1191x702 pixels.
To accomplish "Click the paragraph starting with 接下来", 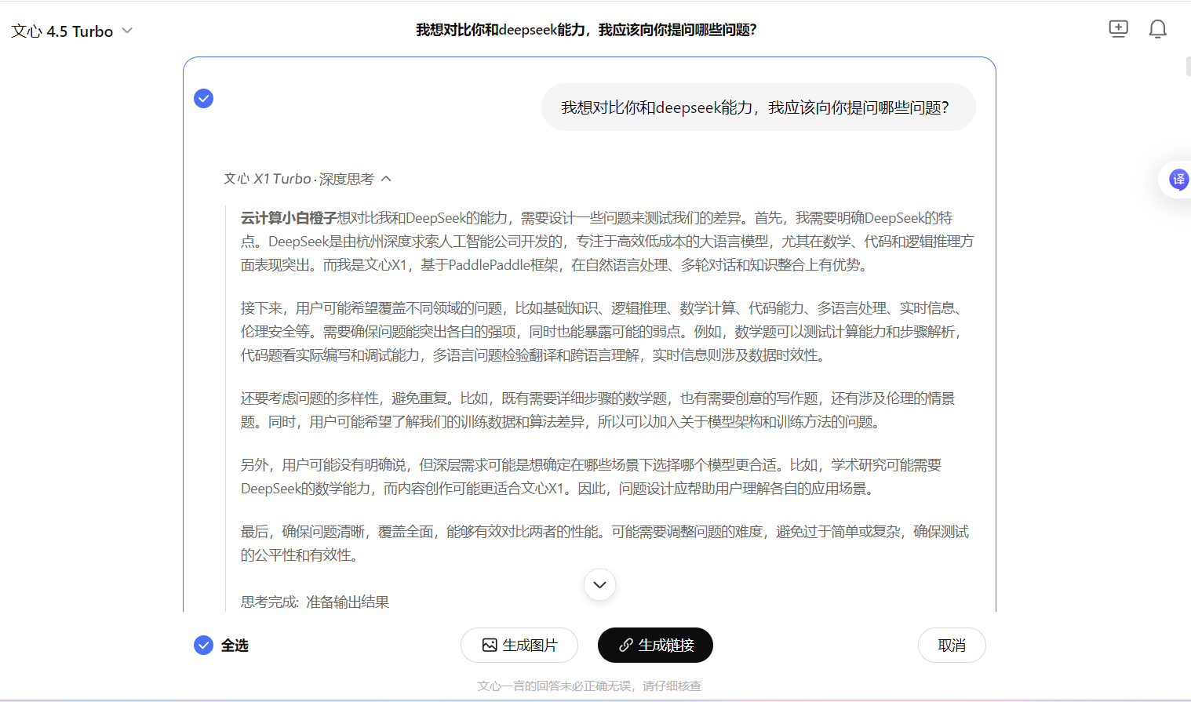I will pos(603,332).
